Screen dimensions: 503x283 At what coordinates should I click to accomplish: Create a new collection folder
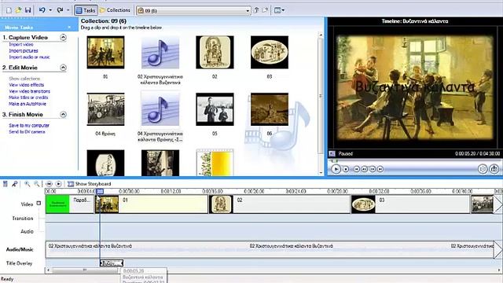point(265,10)
